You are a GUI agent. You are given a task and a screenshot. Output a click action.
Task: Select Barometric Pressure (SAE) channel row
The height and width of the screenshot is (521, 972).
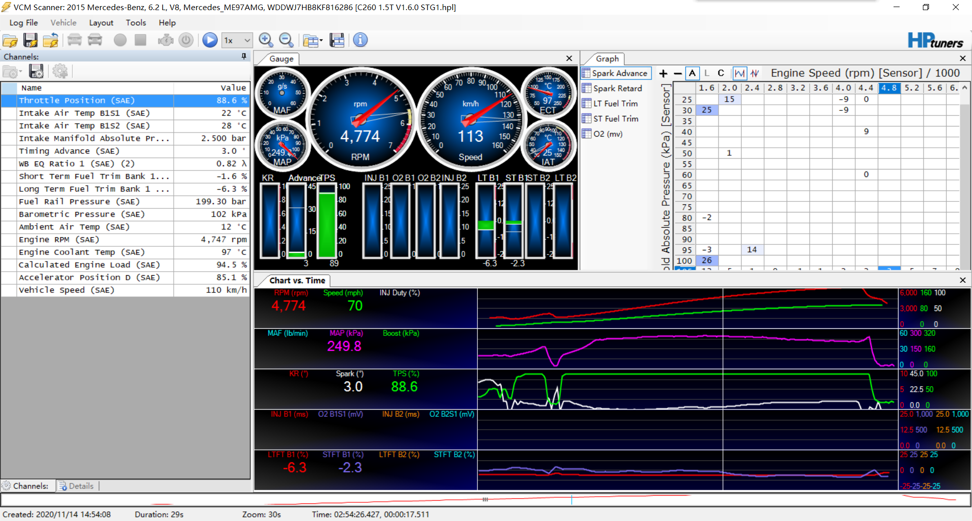[x=125, y=214]
